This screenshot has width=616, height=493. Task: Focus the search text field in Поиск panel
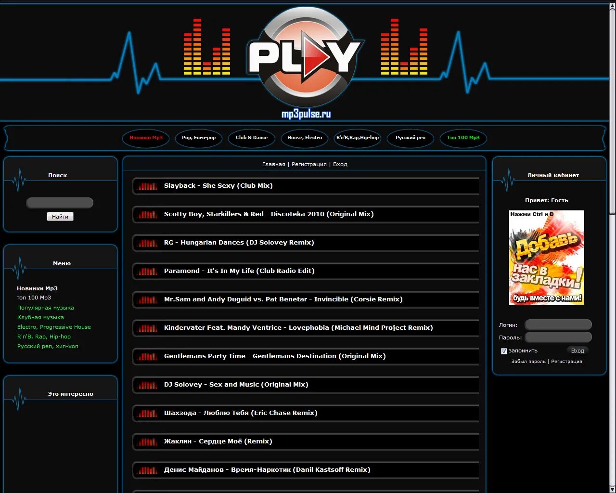click(60, 203)
